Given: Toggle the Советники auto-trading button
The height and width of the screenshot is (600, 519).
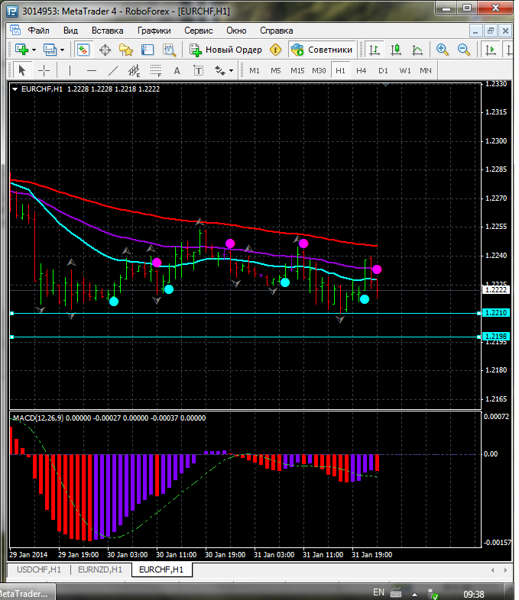Looking at the screenshot, I should click(x=322, y=50).
